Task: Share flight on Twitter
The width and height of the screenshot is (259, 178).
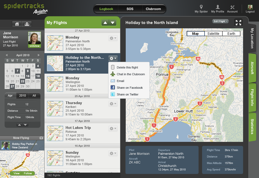Action: coord(127,94)
